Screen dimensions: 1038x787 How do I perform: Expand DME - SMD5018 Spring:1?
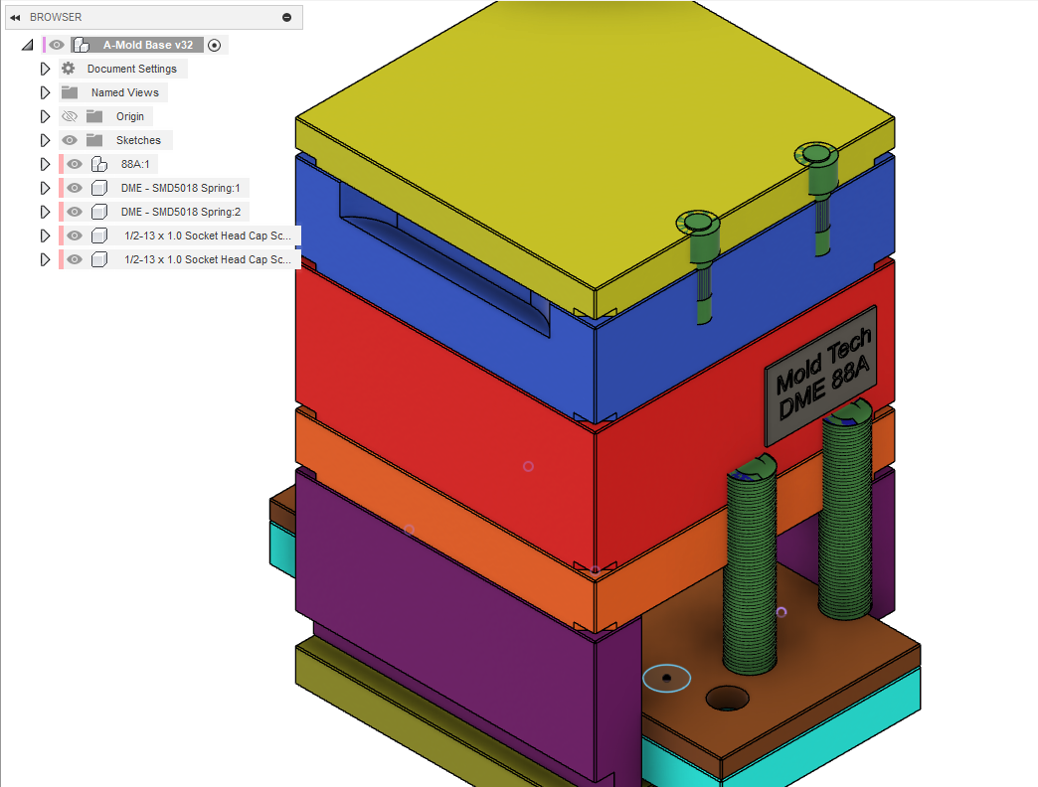[45, 188]
